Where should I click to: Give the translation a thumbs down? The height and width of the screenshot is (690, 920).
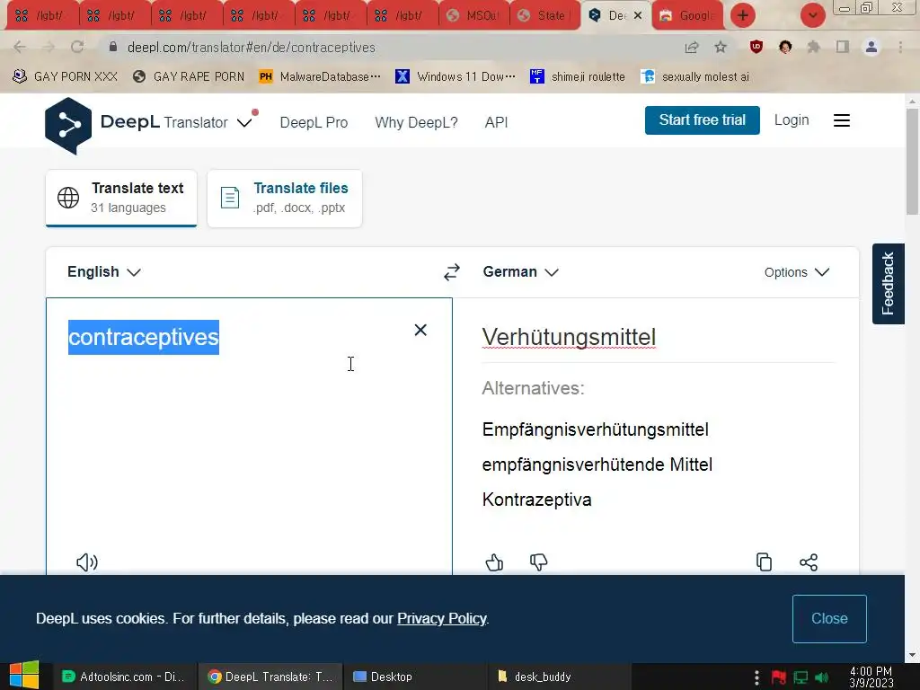coord(538,562)
